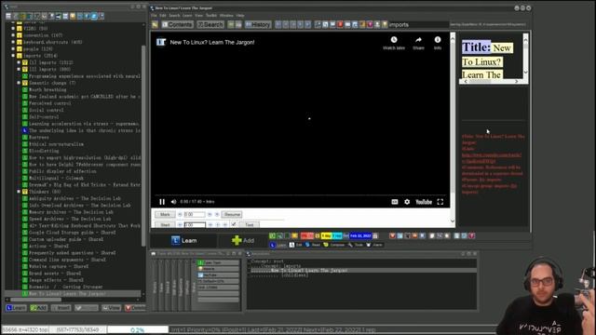Click the red forgetting index box

point(307,235)
